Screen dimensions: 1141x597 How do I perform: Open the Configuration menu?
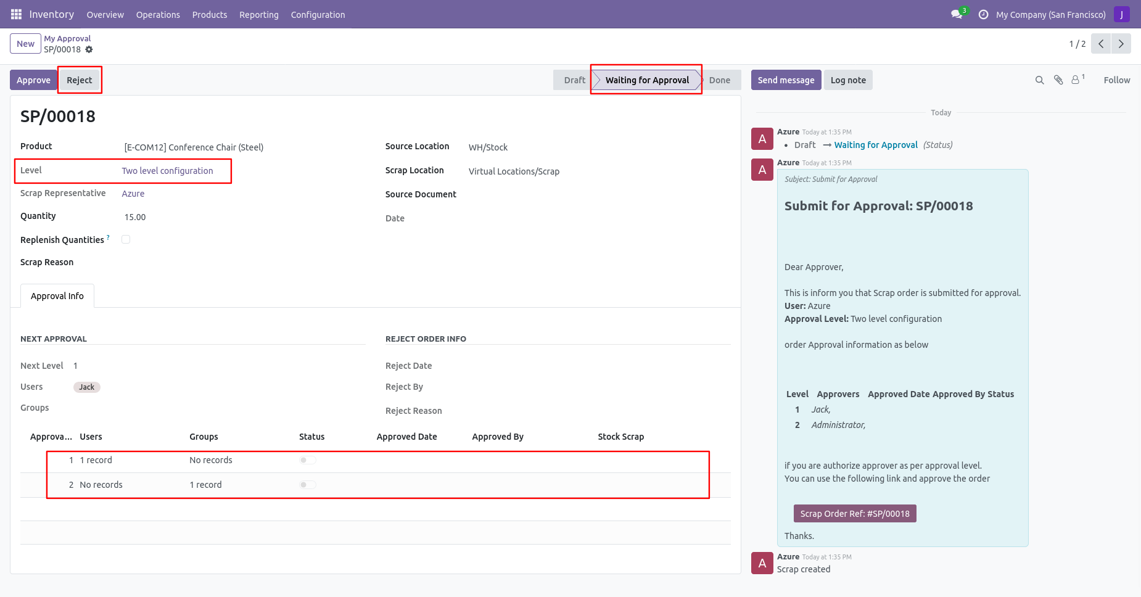318,14
